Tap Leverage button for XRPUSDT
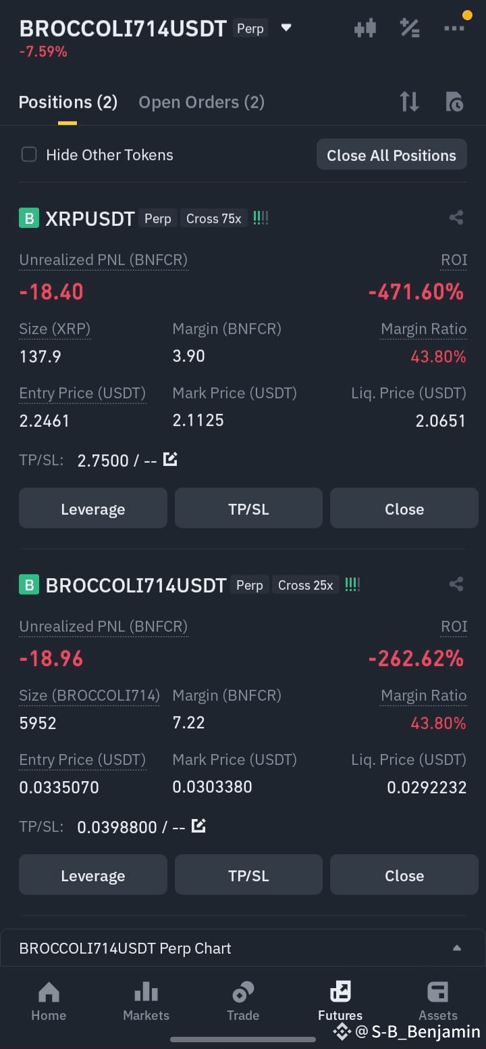The height and width of the screenshot is (1049, 486). click(x=93, y=509)
